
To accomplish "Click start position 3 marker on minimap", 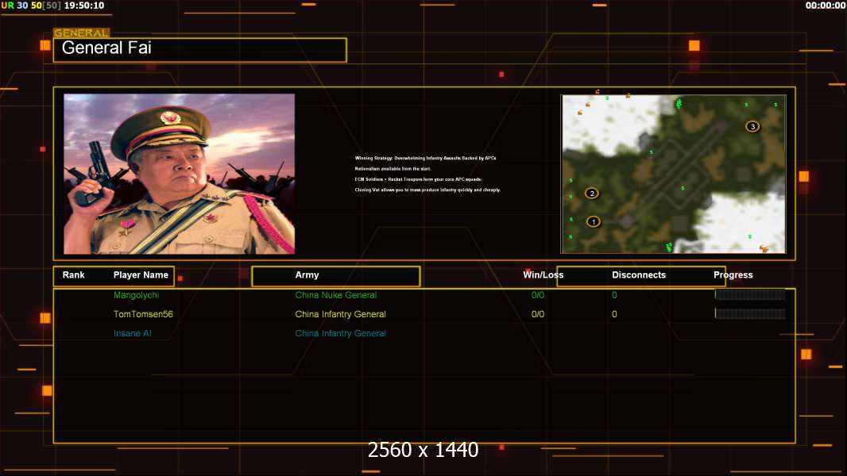I will [752, 126].
